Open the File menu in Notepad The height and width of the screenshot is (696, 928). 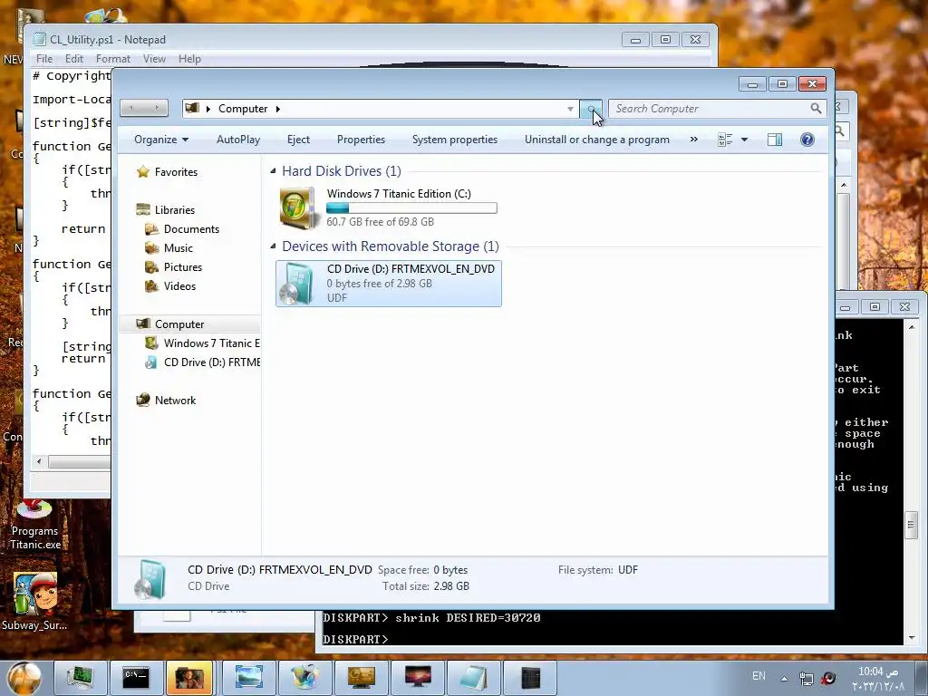click(44, 59)
